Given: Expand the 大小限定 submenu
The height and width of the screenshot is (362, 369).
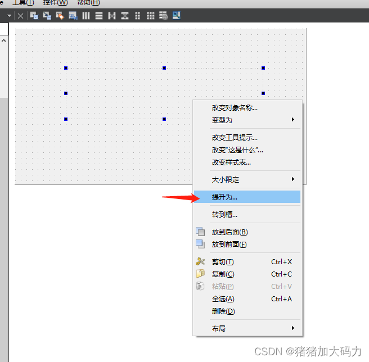Looking at the screenshot, I should tap(247, 179).
